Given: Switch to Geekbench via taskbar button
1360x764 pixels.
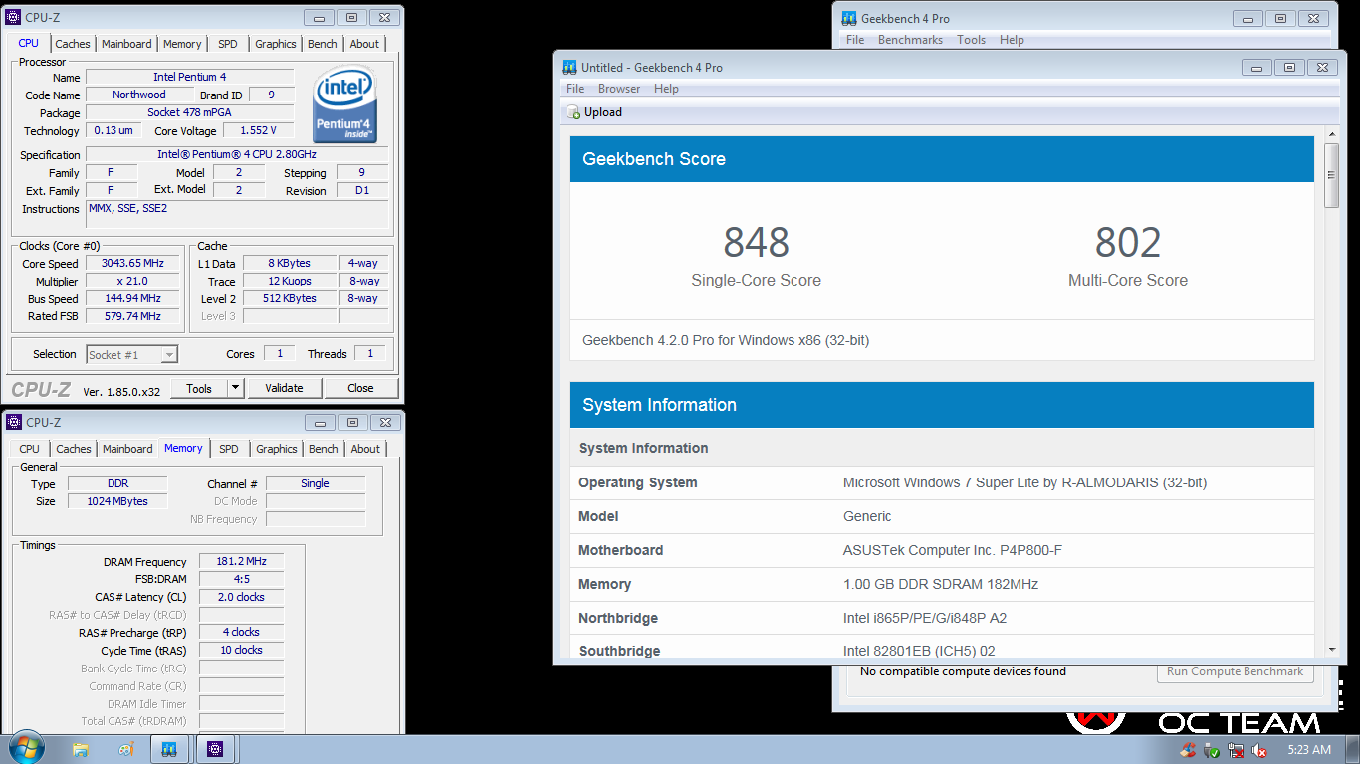Looking at the screenshot, I should click(169, 749).
